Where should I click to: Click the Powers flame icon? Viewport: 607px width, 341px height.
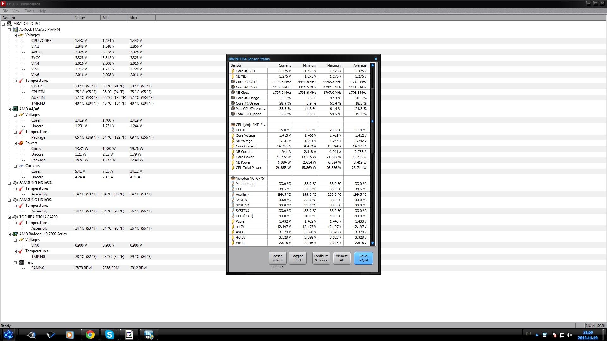pos(21,143)
